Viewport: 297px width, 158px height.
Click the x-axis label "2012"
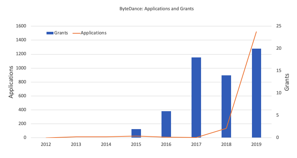46,144
